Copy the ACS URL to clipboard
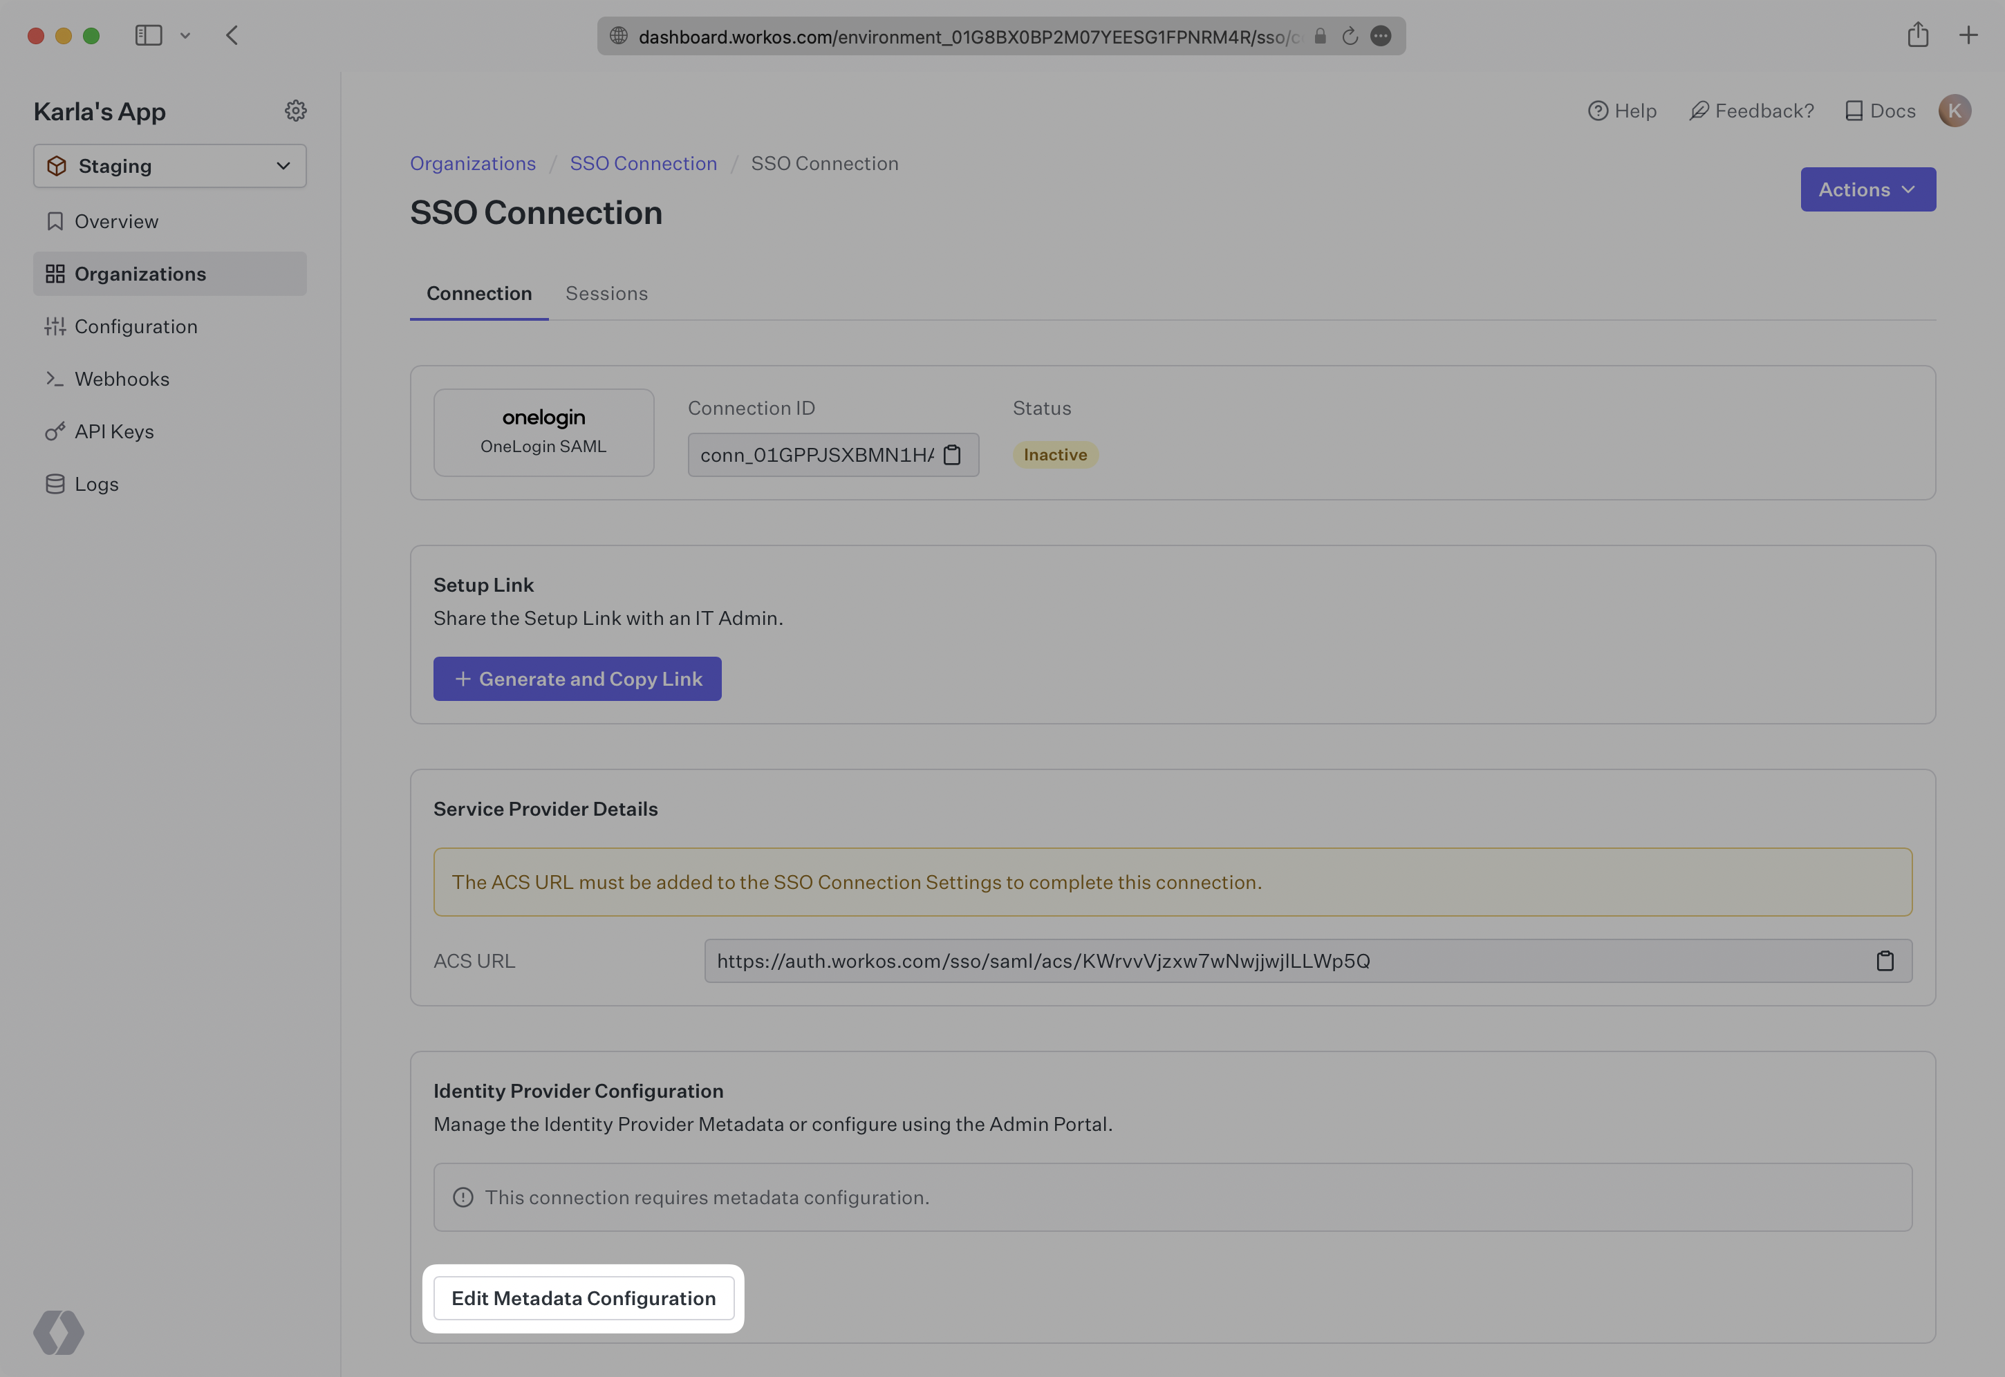Screen dimensions: 2005x1377 tap(1886, 960)
